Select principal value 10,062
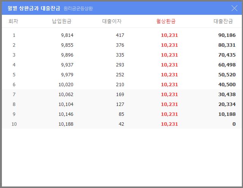 66,95
